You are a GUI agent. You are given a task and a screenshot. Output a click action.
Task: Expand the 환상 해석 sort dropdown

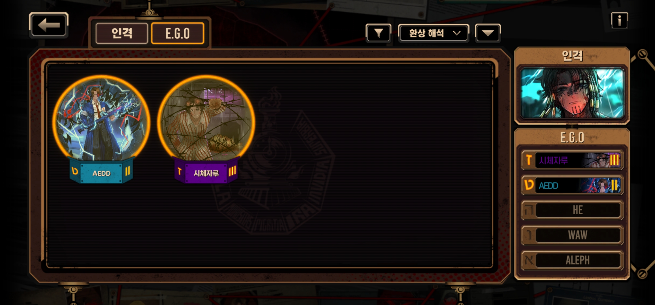tap(434, 33)
